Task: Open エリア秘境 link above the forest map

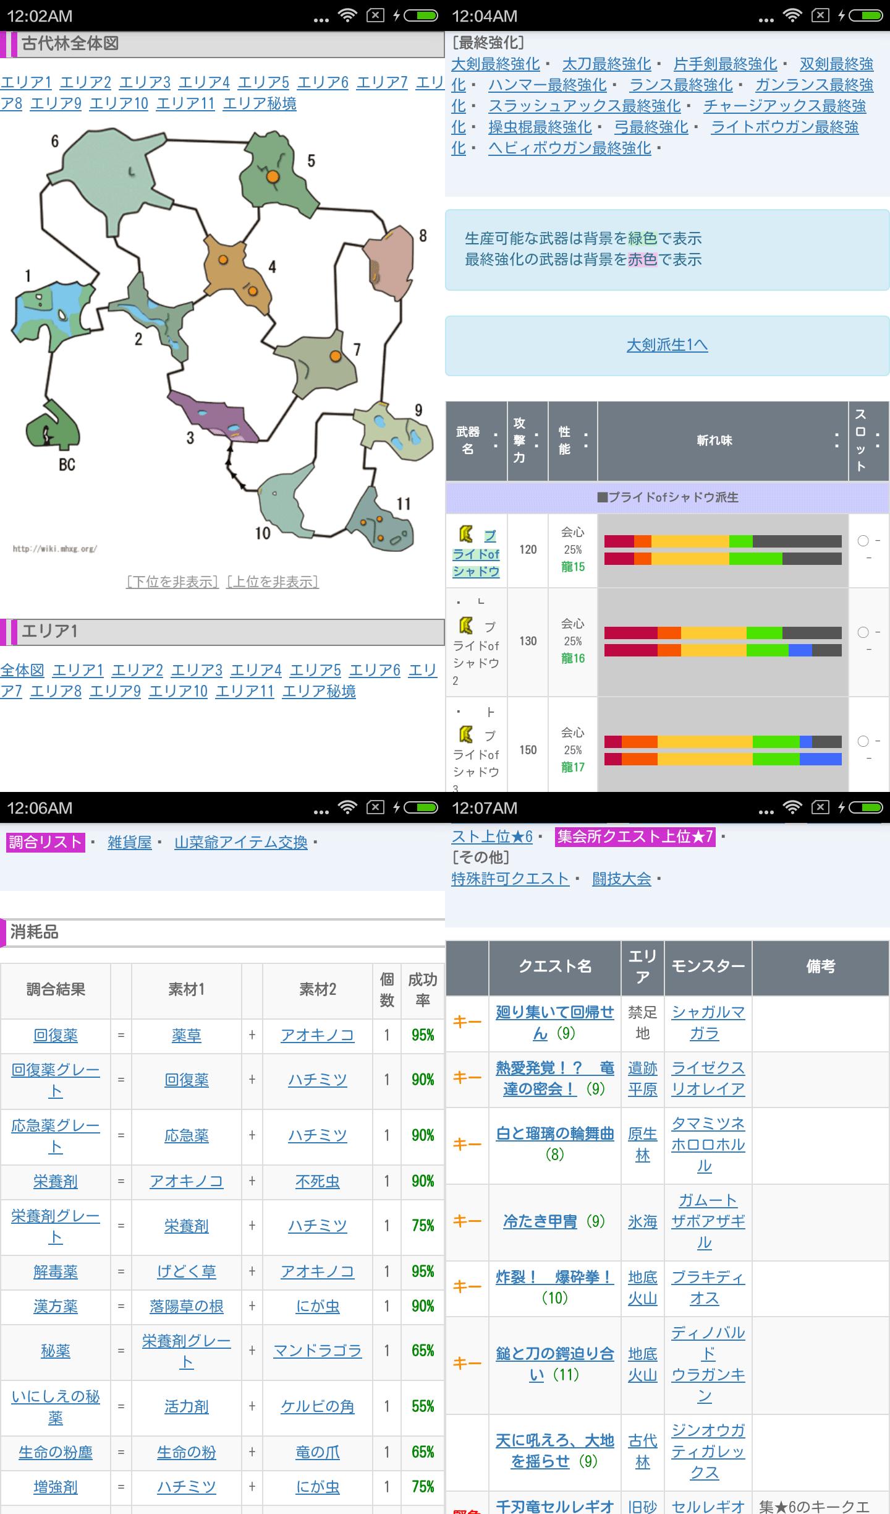Action: click(260, 103)
